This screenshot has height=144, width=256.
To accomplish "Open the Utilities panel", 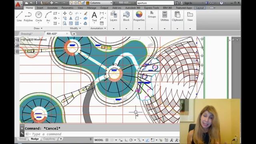I will click(x=164, y=16).
